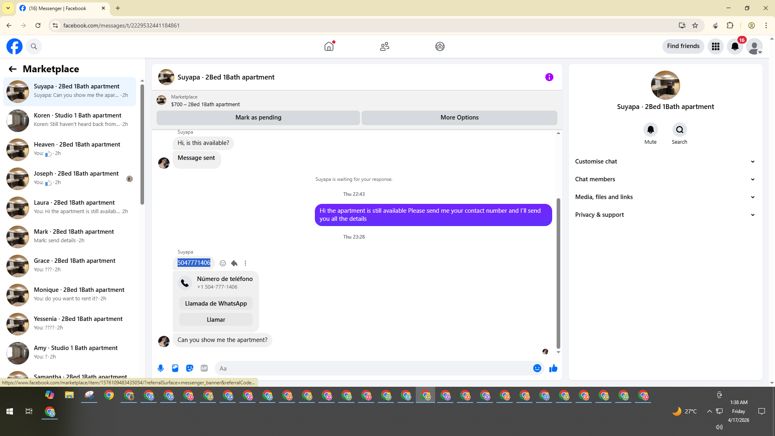Open the Amy Studio 1 Bath conversation
This screenshot has height=436, width=775.
(70, 353)
